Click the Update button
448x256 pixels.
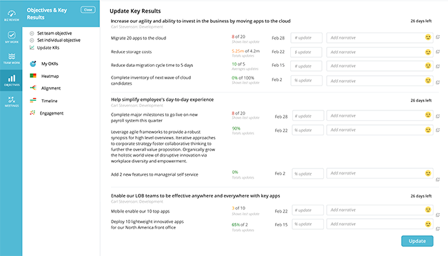(417, 241)
